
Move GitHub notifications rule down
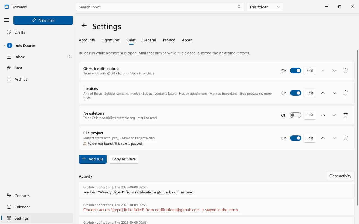click(334, 71)
